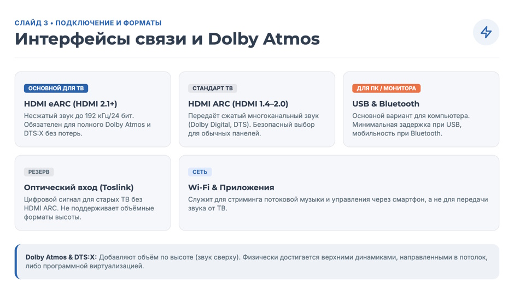Click the text 'Основной вариант для компьютера.'
514x295 pixels.
[411, 116]
